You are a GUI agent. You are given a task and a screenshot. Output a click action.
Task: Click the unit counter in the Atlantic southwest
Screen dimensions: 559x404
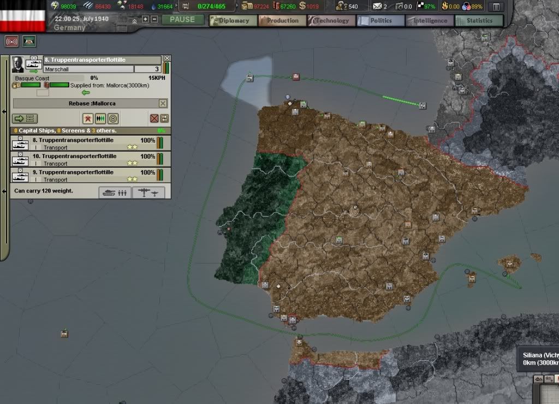64,333
